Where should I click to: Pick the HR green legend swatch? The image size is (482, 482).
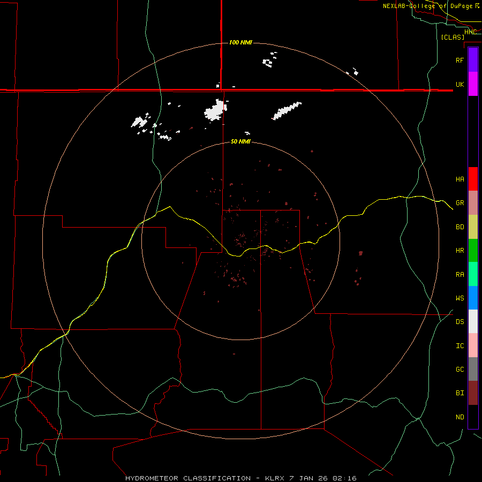473,251
